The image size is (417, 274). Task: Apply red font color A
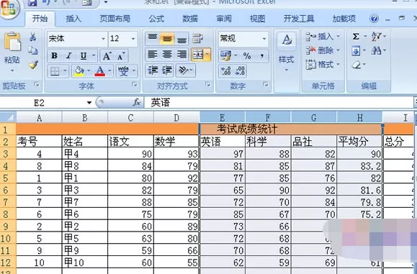100,71
